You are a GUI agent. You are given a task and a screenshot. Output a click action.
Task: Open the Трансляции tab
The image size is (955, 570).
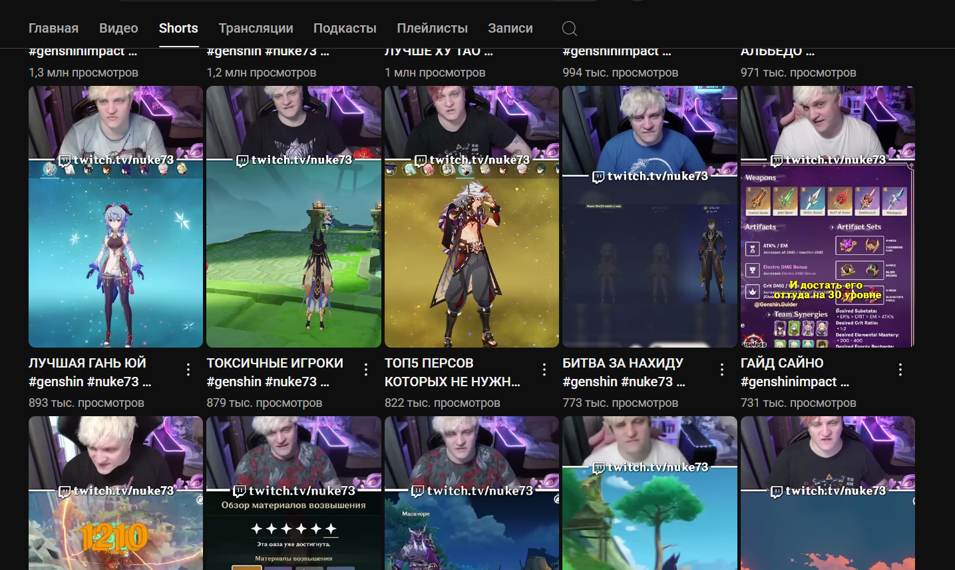tap(256, 29)
